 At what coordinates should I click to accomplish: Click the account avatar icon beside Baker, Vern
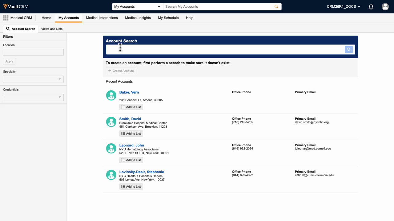click(111, 95)
